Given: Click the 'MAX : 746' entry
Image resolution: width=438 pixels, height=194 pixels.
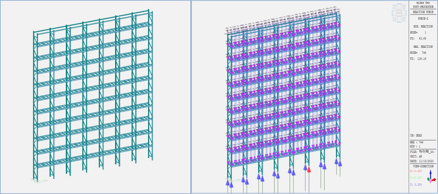Looking at the screenshot, I should [x=417, y=142].
